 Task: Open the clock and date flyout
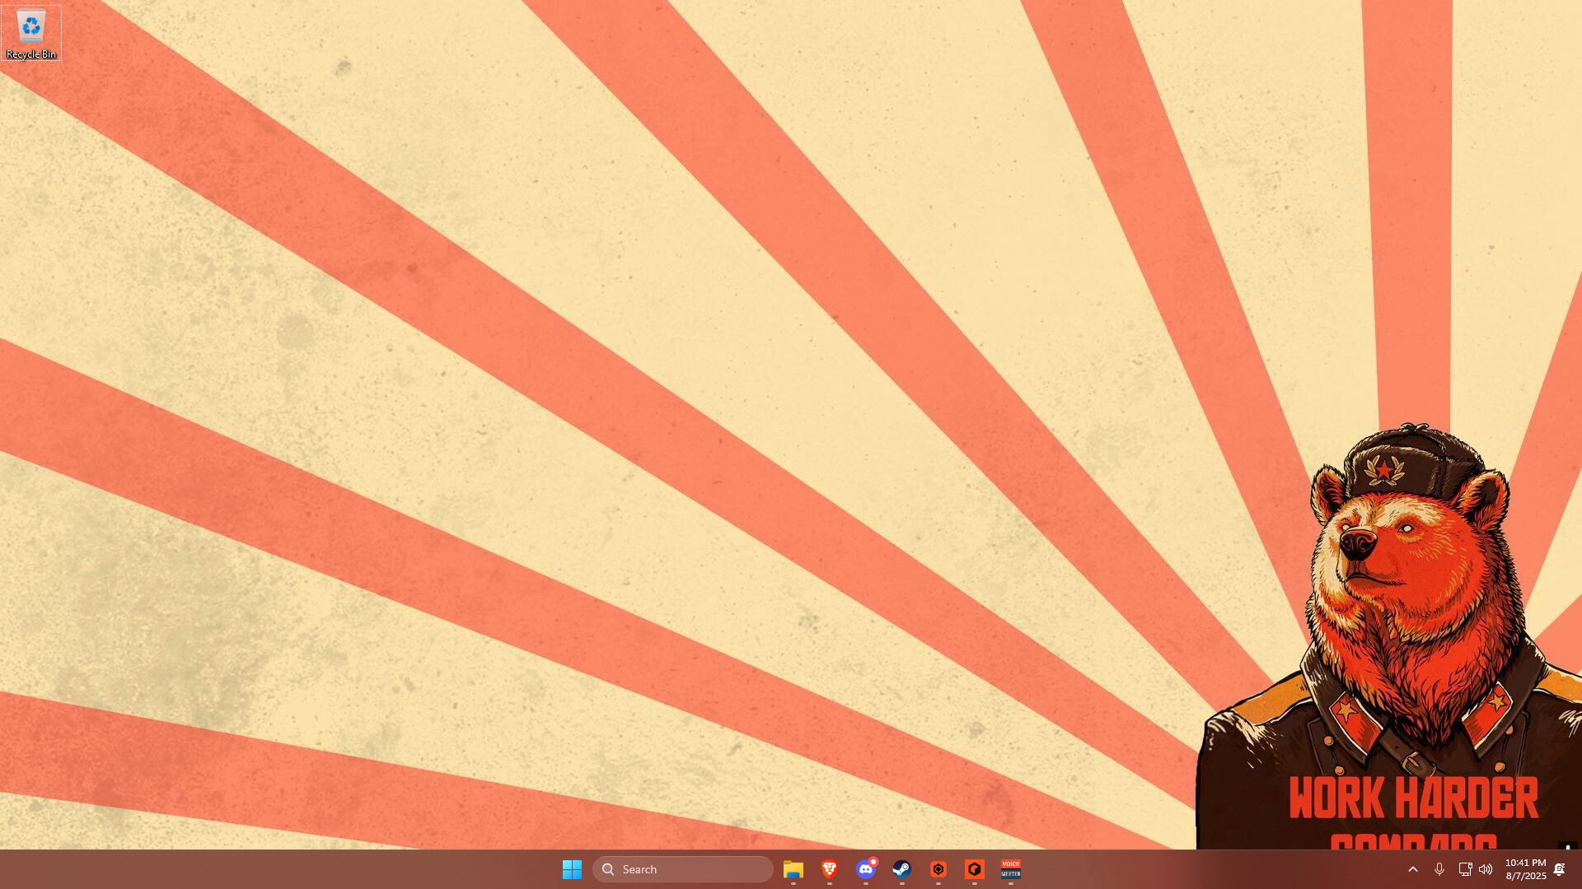point(1526,869)
